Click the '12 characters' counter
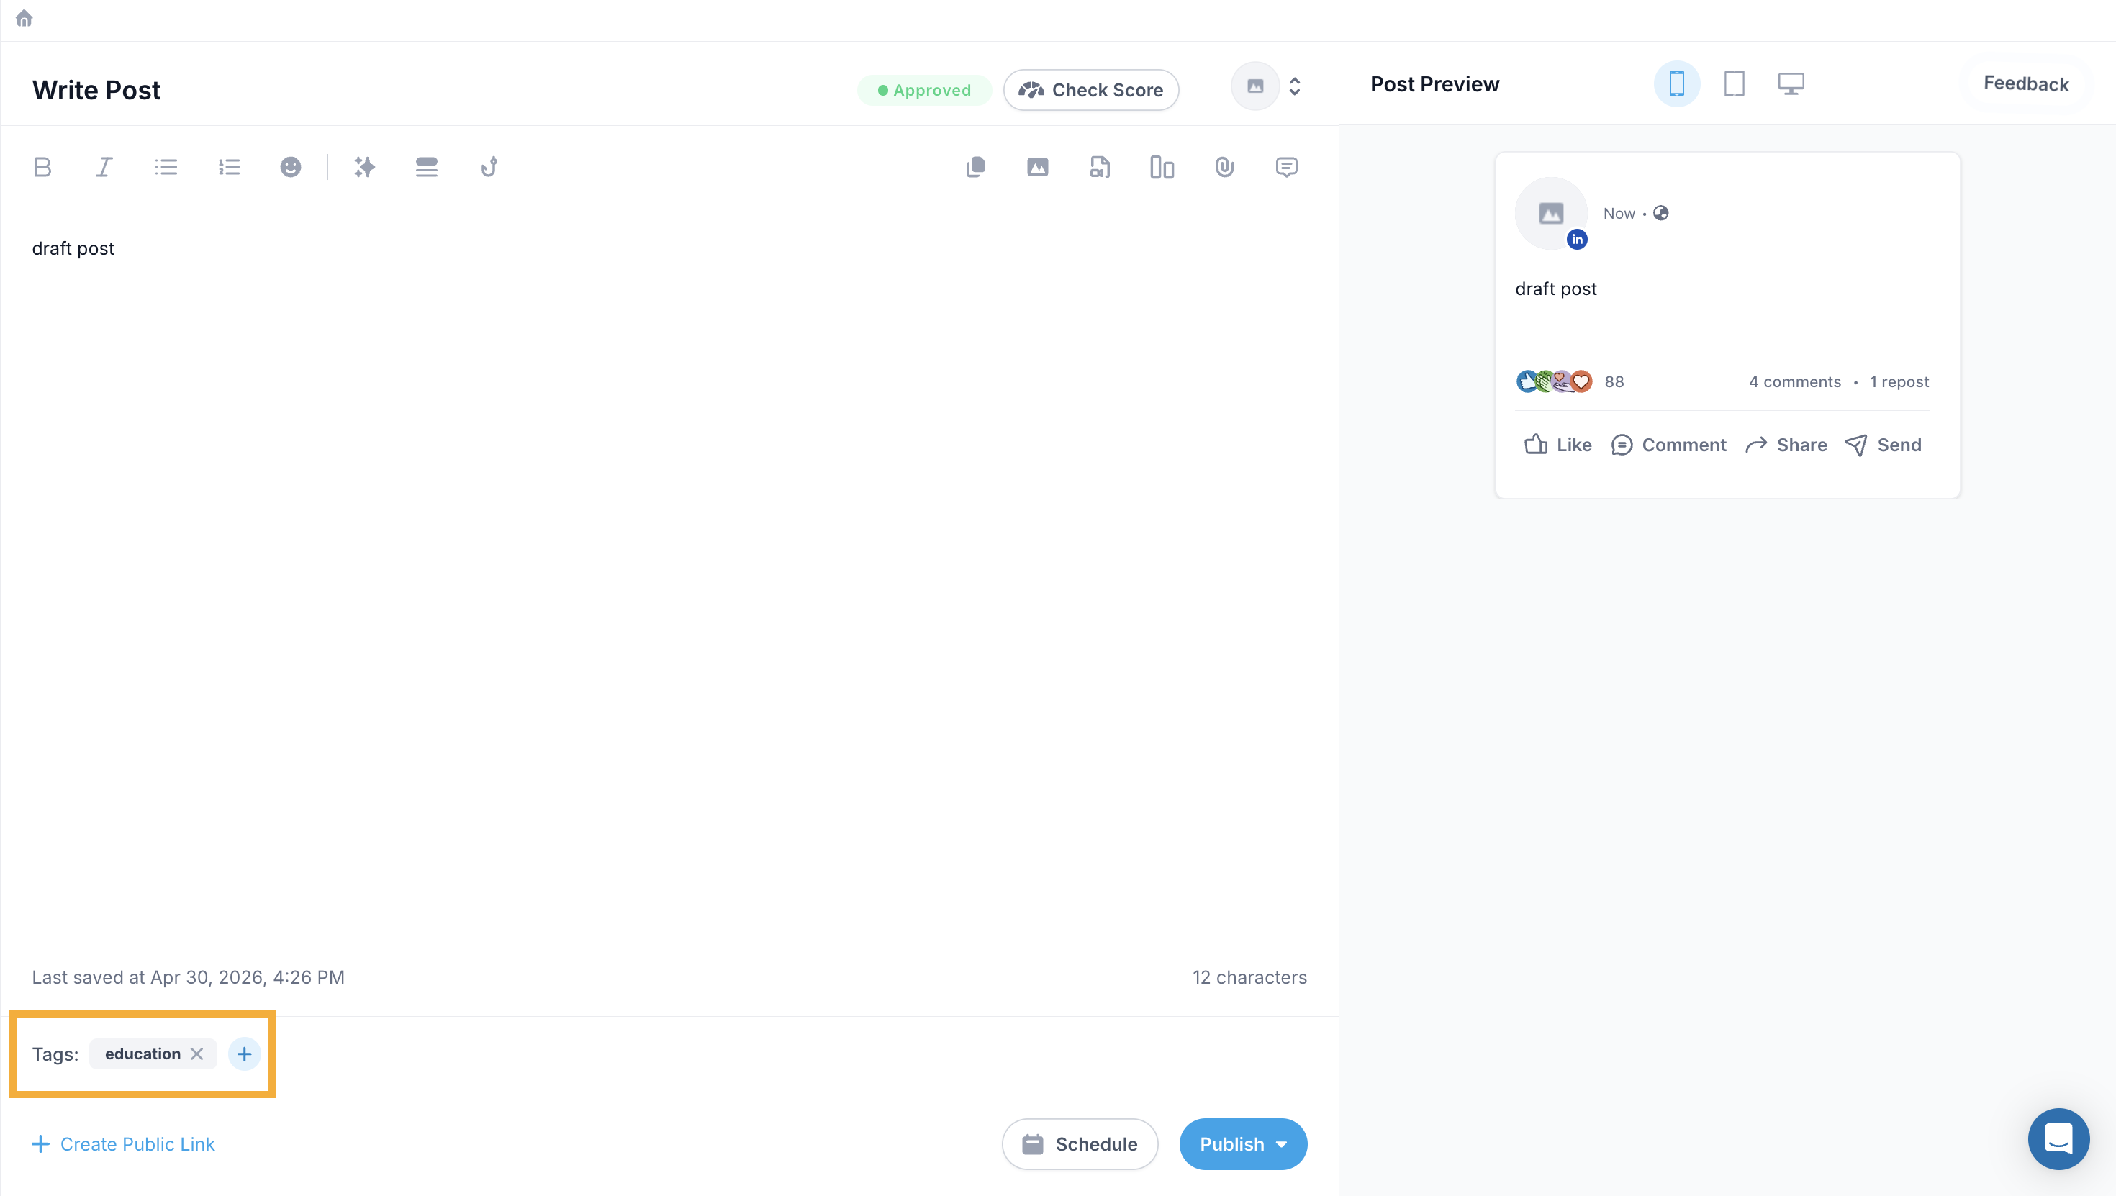 coord(1249,977)
